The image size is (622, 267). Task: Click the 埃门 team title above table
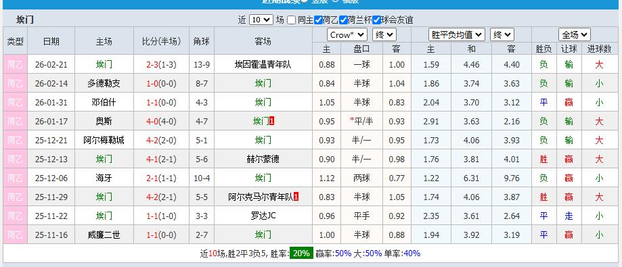(x=24, y=20)
